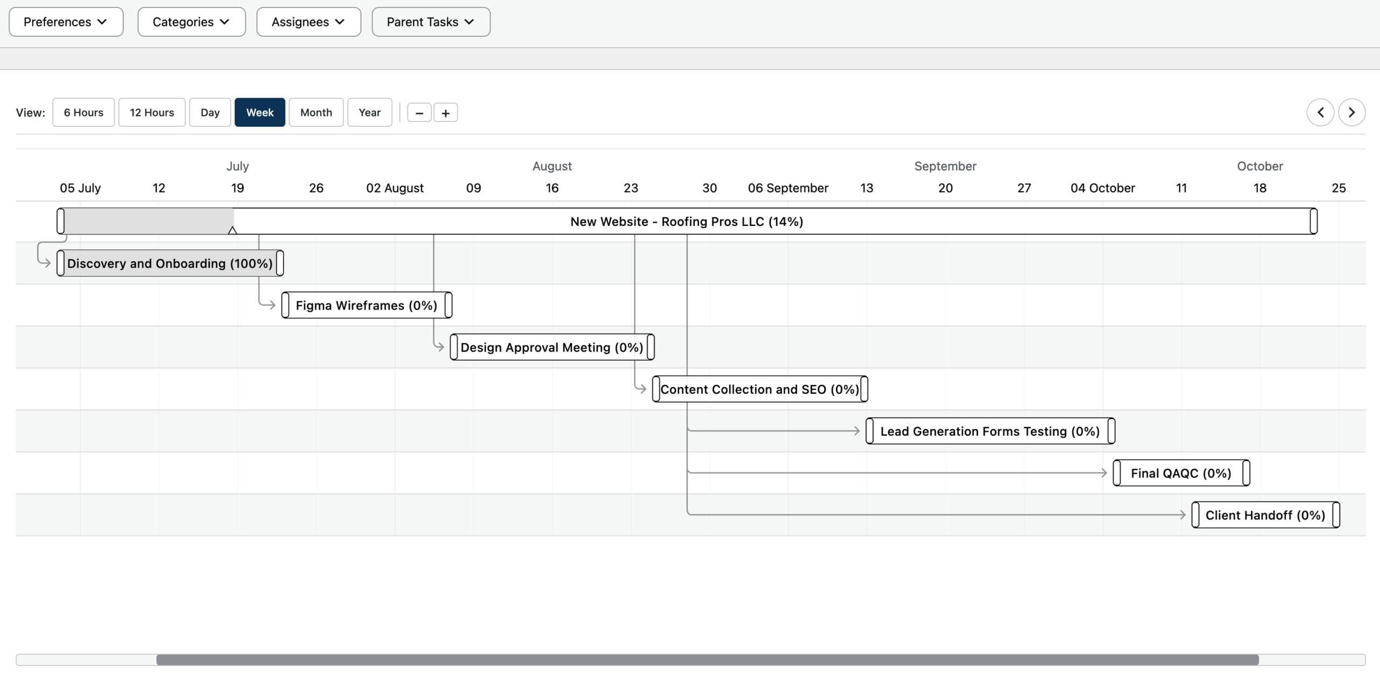Go to previous timeline period arrow

1320,112
